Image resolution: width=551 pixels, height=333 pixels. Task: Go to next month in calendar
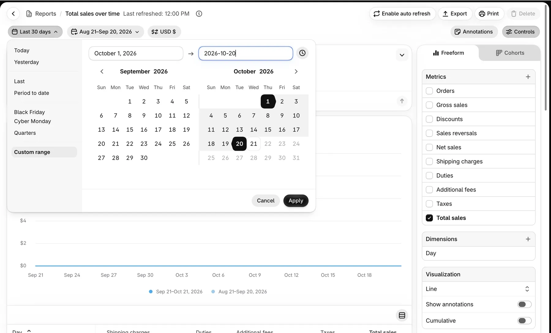click(x=296, y=71)
